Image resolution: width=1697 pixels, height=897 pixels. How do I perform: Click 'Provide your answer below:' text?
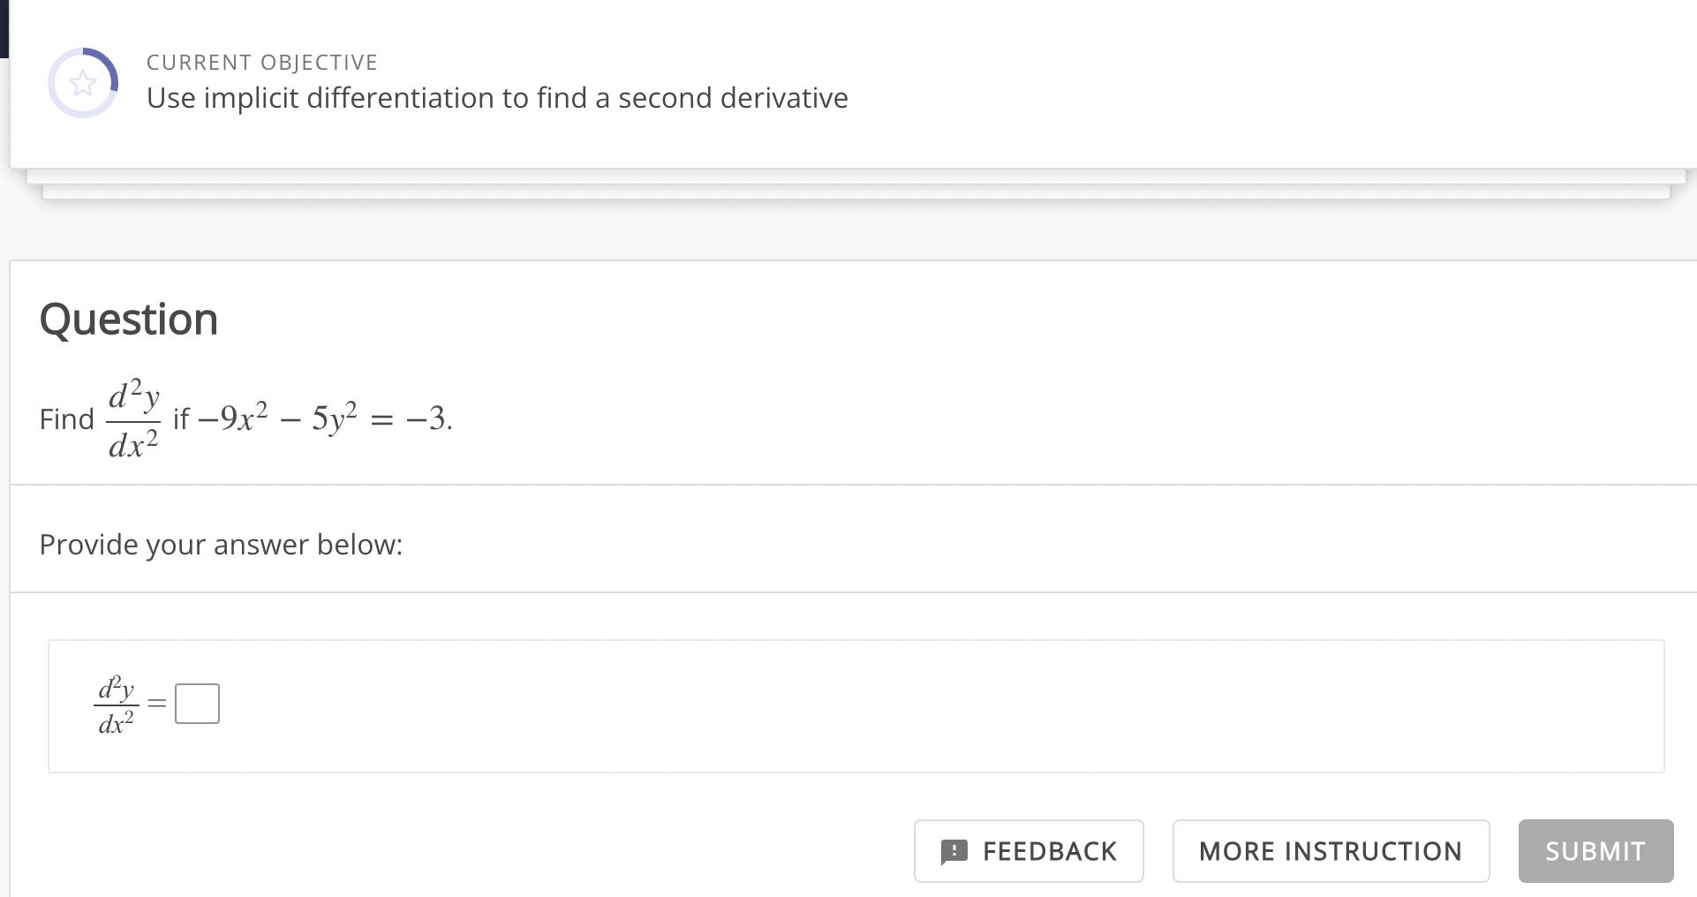(221, 545)
